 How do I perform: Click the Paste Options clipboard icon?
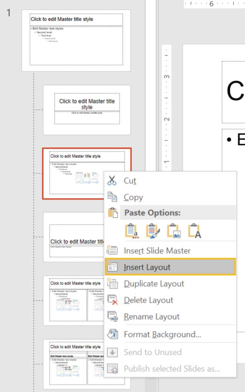click(x=113, y=212)
